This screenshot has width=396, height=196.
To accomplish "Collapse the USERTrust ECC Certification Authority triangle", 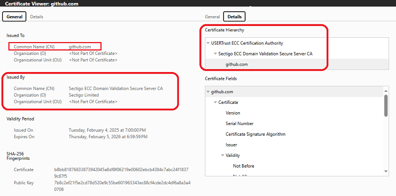I will pyautogui.click(x=208, y=43).
